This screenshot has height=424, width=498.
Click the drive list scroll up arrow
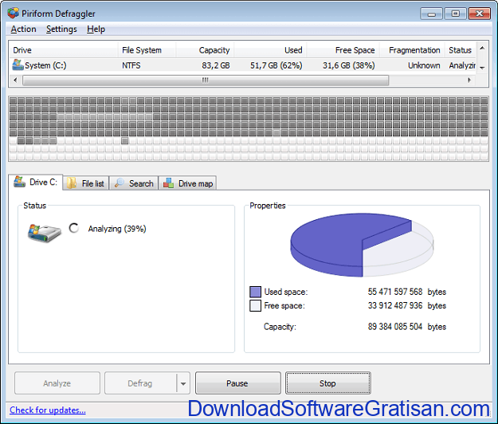pyautogui.click(x=482, y=48)
